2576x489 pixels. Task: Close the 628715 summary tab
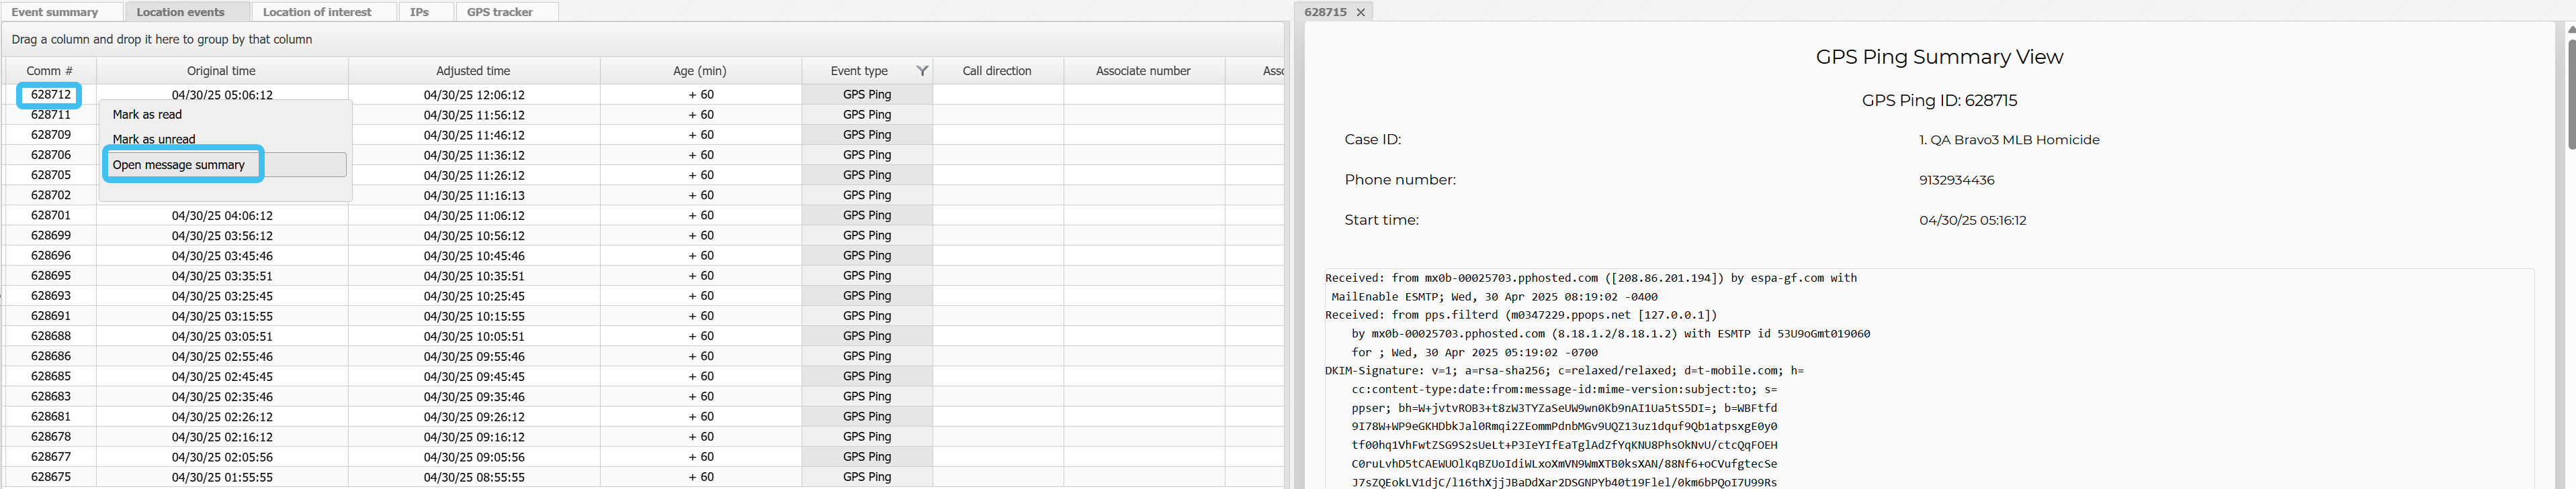(1360, 12)
